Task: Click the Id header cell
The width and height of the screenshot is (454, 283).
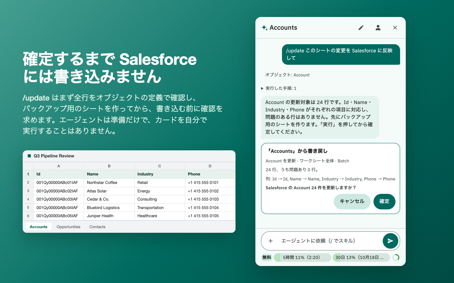Action: click(59, 174)
